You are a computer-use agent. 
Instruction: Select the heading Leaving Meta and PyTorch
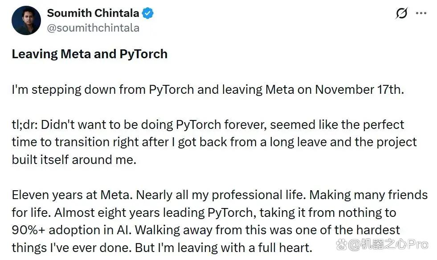click(x=90, y=54)
